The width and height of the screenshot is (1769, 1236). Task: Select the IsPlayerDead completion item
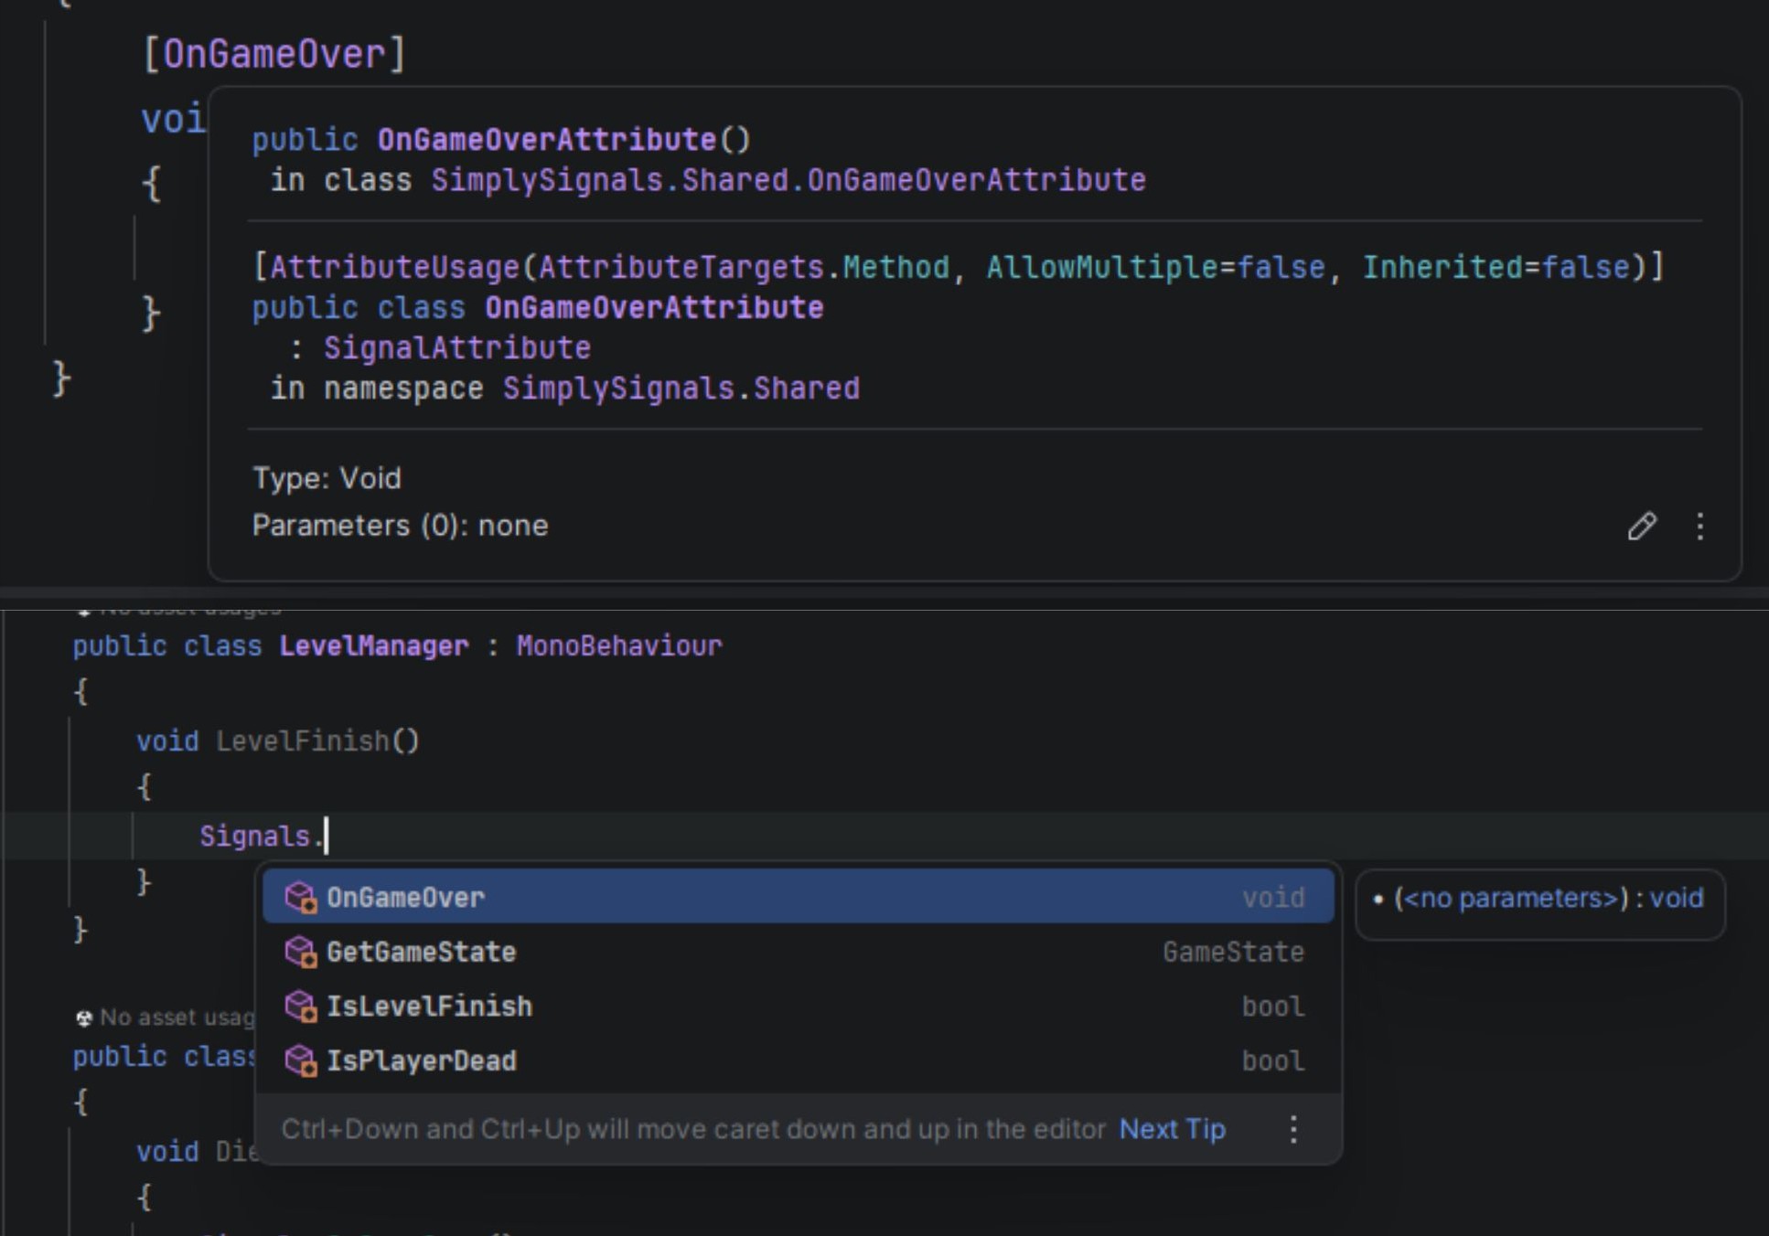click(x=798, y=1060)
